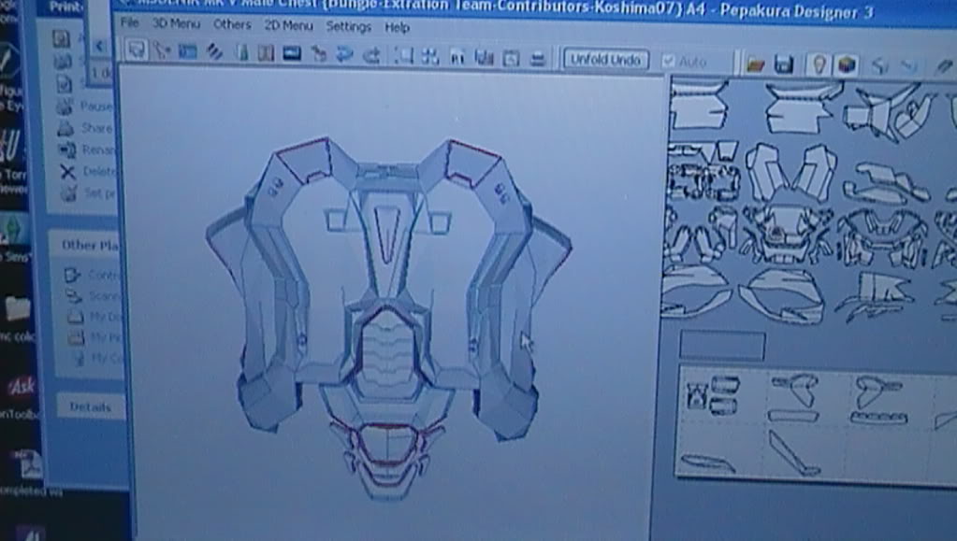Click the first toolbar icon under File
The image size is (957, 541).
click(x=136, y=50)
